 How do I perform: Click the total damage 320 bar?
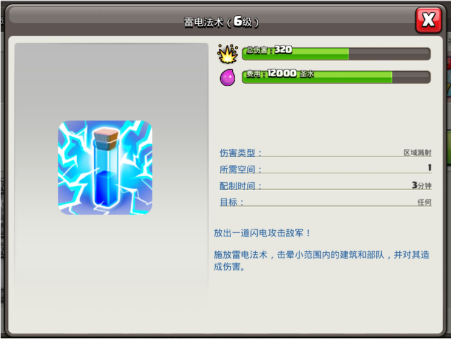click(x=336, y=54)
